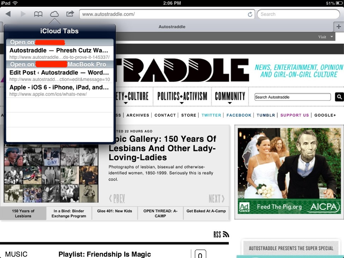This screenshot has width=344, height=258.
Task: Tap the Search Autostraddle field
Action: 292,97
